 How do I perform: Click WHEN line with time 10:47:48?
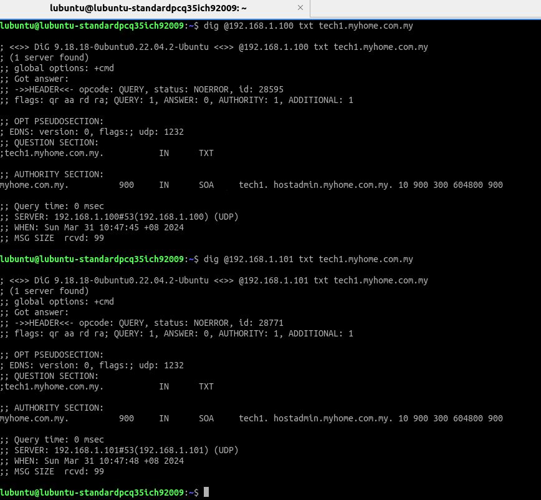[92, 461]
